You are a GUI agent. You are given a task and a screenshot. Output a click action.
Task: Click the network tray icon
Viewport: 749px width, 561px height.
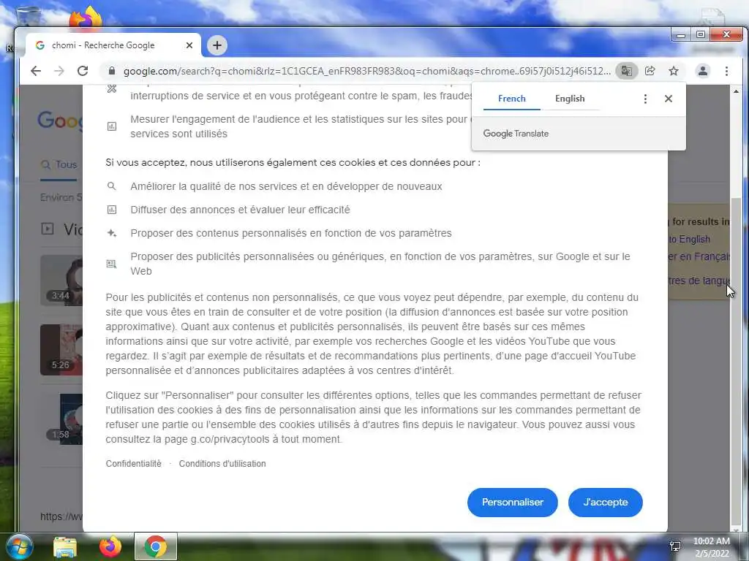tap(675, 546)
